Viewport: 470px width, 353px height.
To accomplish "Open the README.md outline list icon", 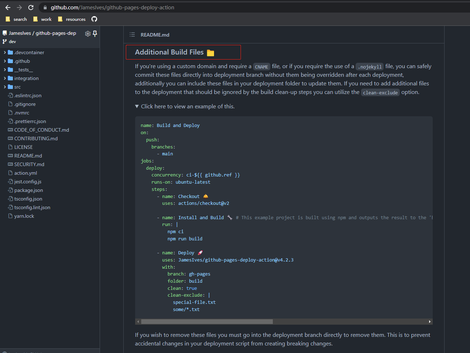I will 132,34.
